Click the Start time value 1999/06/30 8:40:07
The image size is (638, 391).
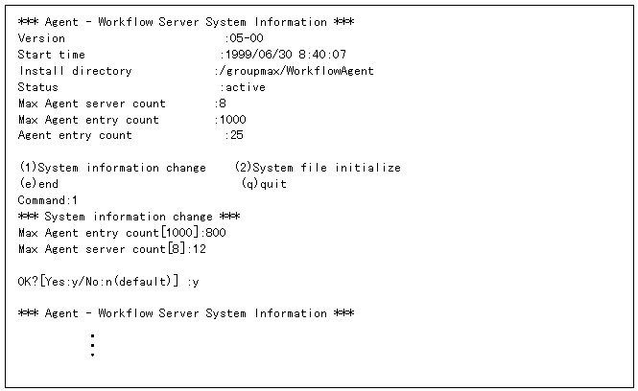tap(284, 55)
